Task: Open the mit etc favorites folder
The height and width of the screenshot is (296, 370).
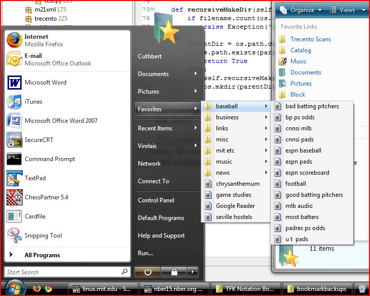Action: [x=236, y=151]
